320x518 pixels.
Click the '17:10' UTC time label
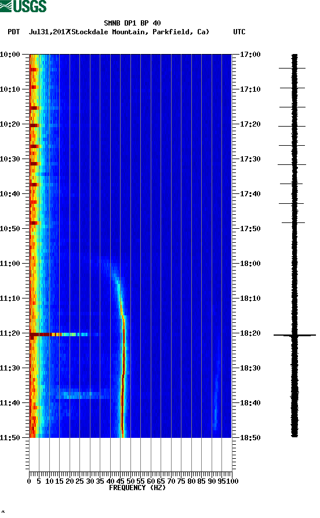[250, 89]
